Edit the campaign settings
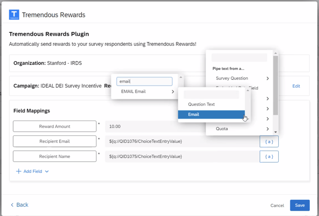This screenshot has height=216, width=319. [x=296, y=86]
